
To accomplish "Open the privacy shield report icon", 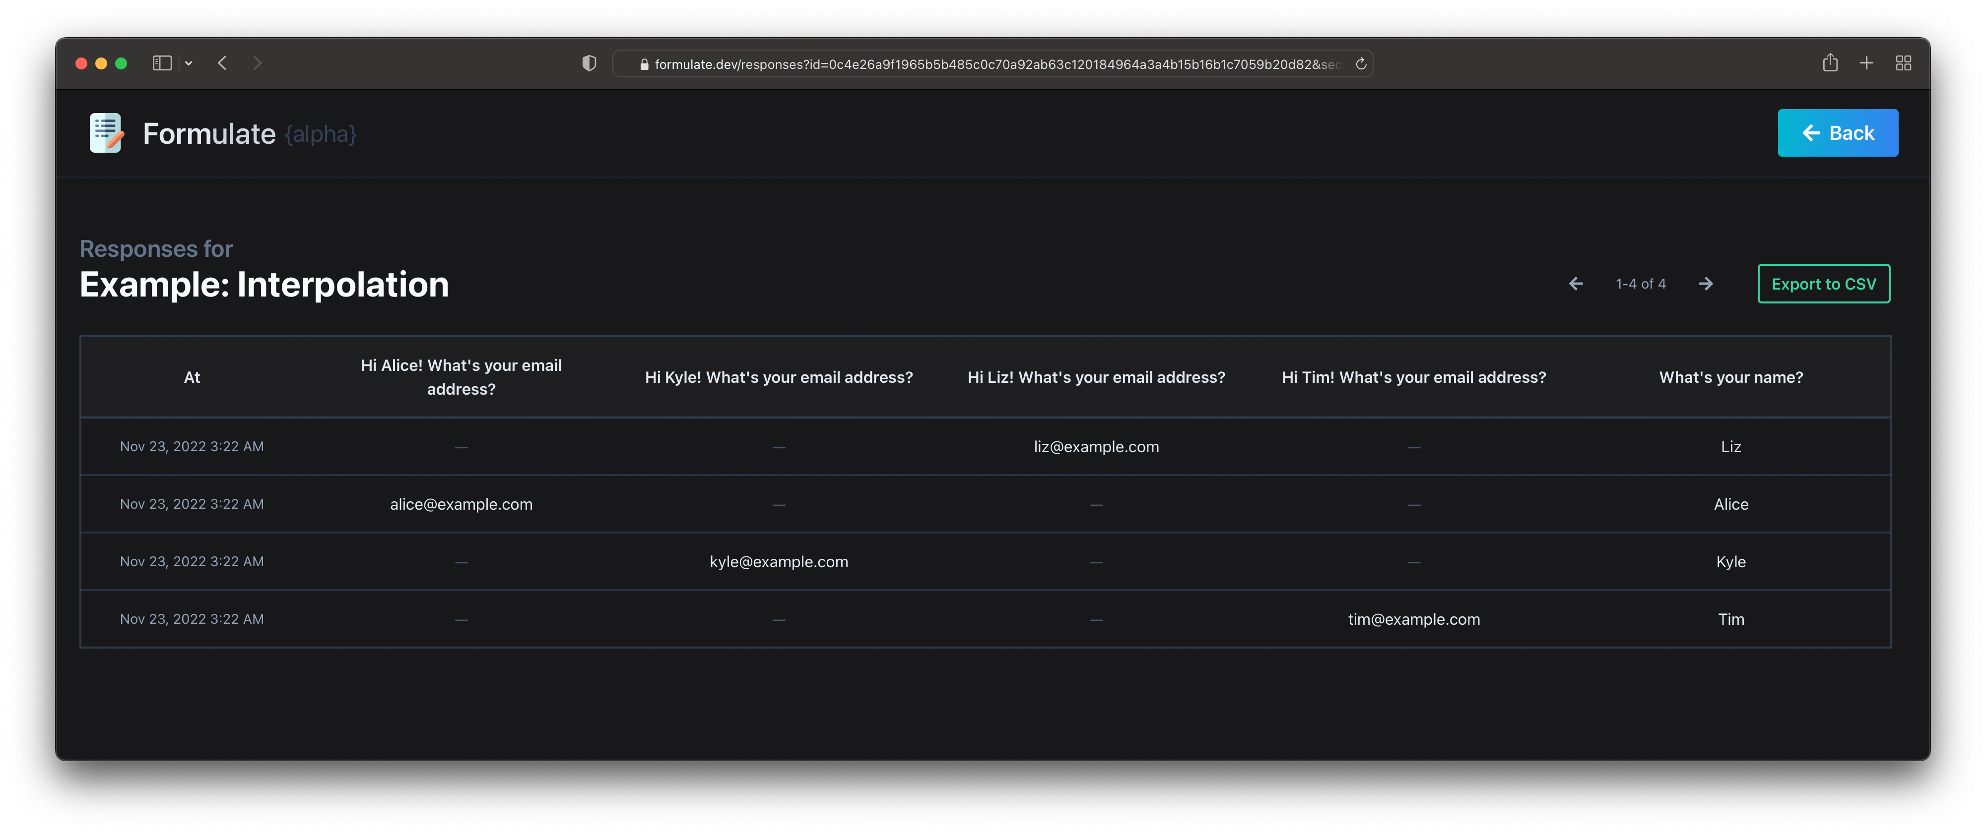I will tap(589, 63).
